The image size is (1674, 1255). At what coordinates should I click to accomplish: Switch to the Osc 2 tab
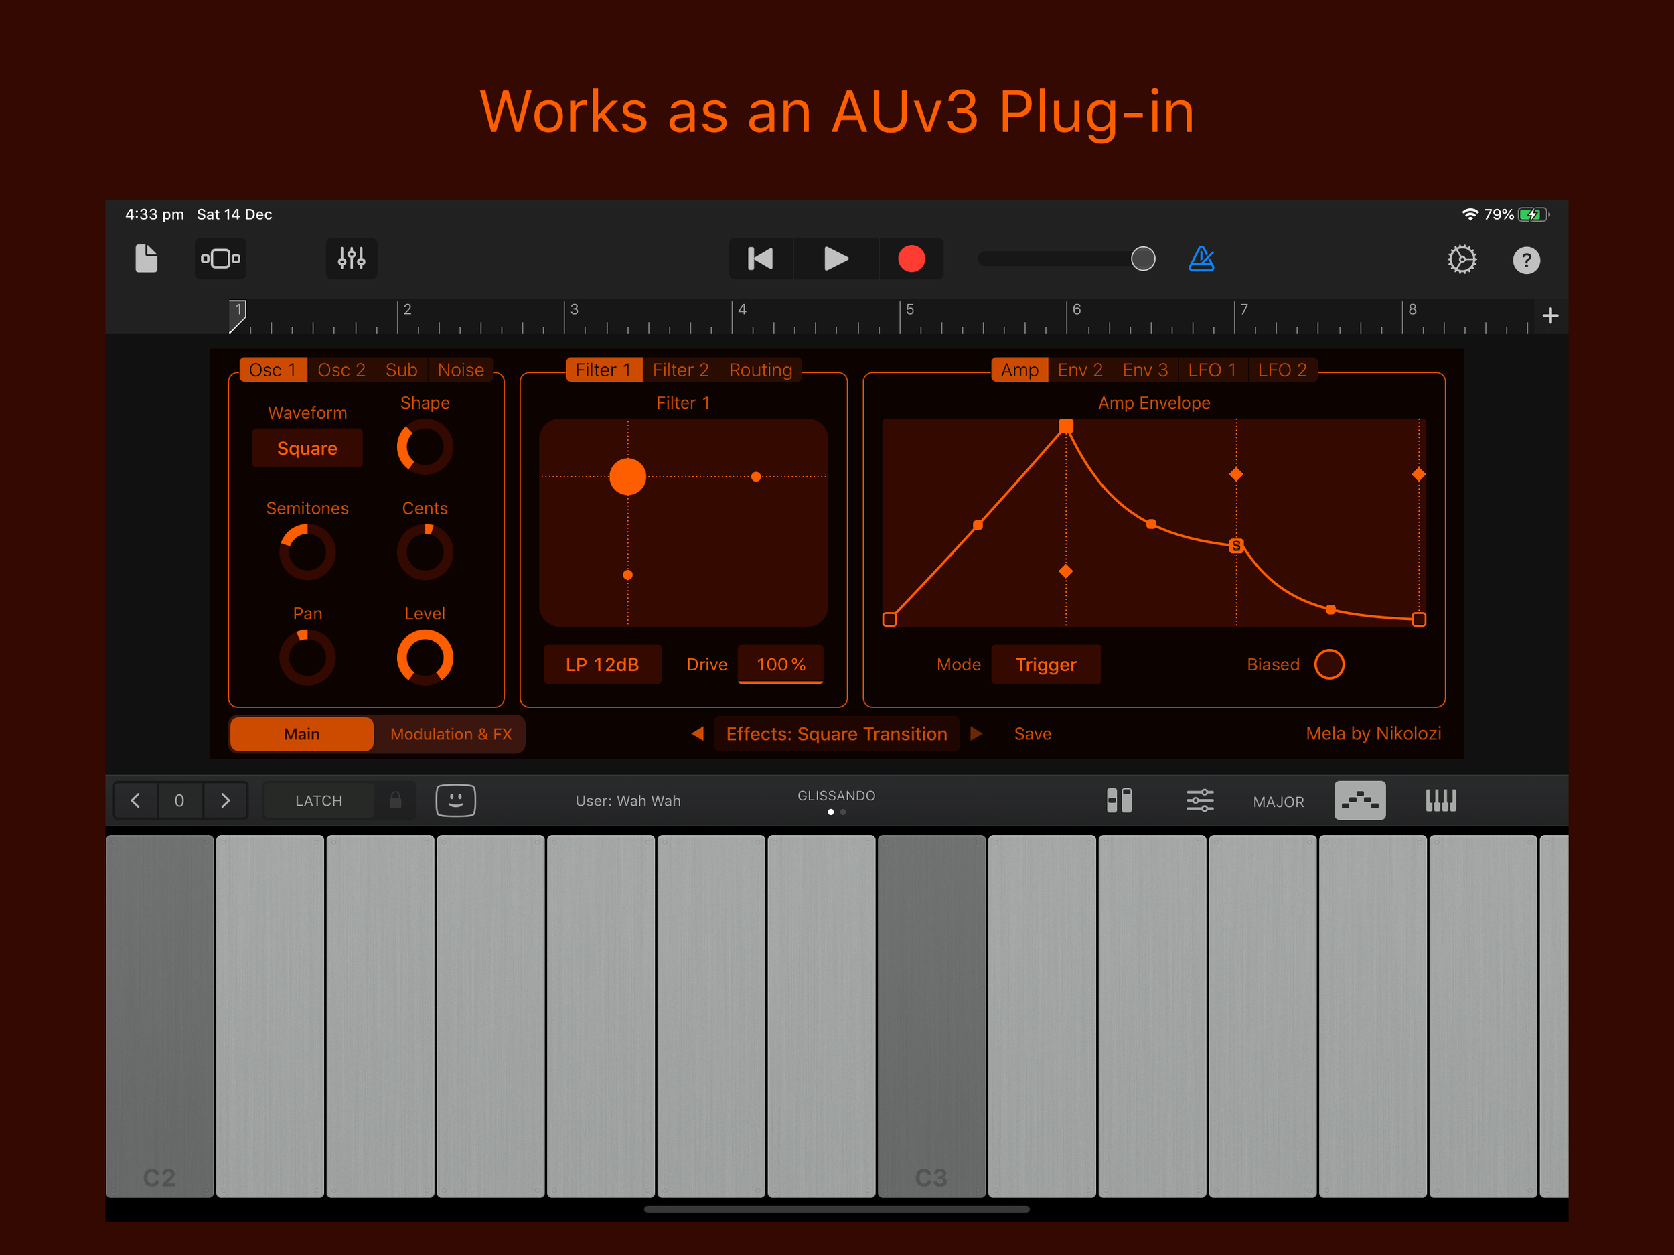tap(342, 370)
